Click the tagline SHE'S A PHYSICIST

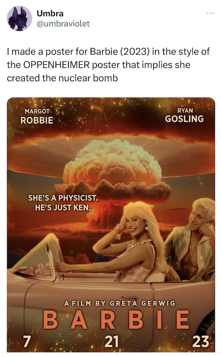(x=63, y=198)
